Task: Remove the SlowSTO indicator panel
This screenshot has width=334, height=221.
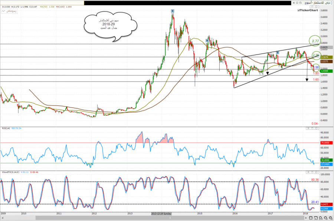Action: point(308,172)
